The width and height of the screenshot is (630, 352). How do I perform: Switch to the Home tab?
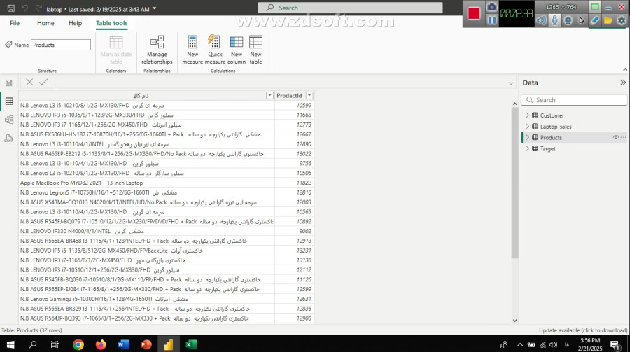[45, 23]
